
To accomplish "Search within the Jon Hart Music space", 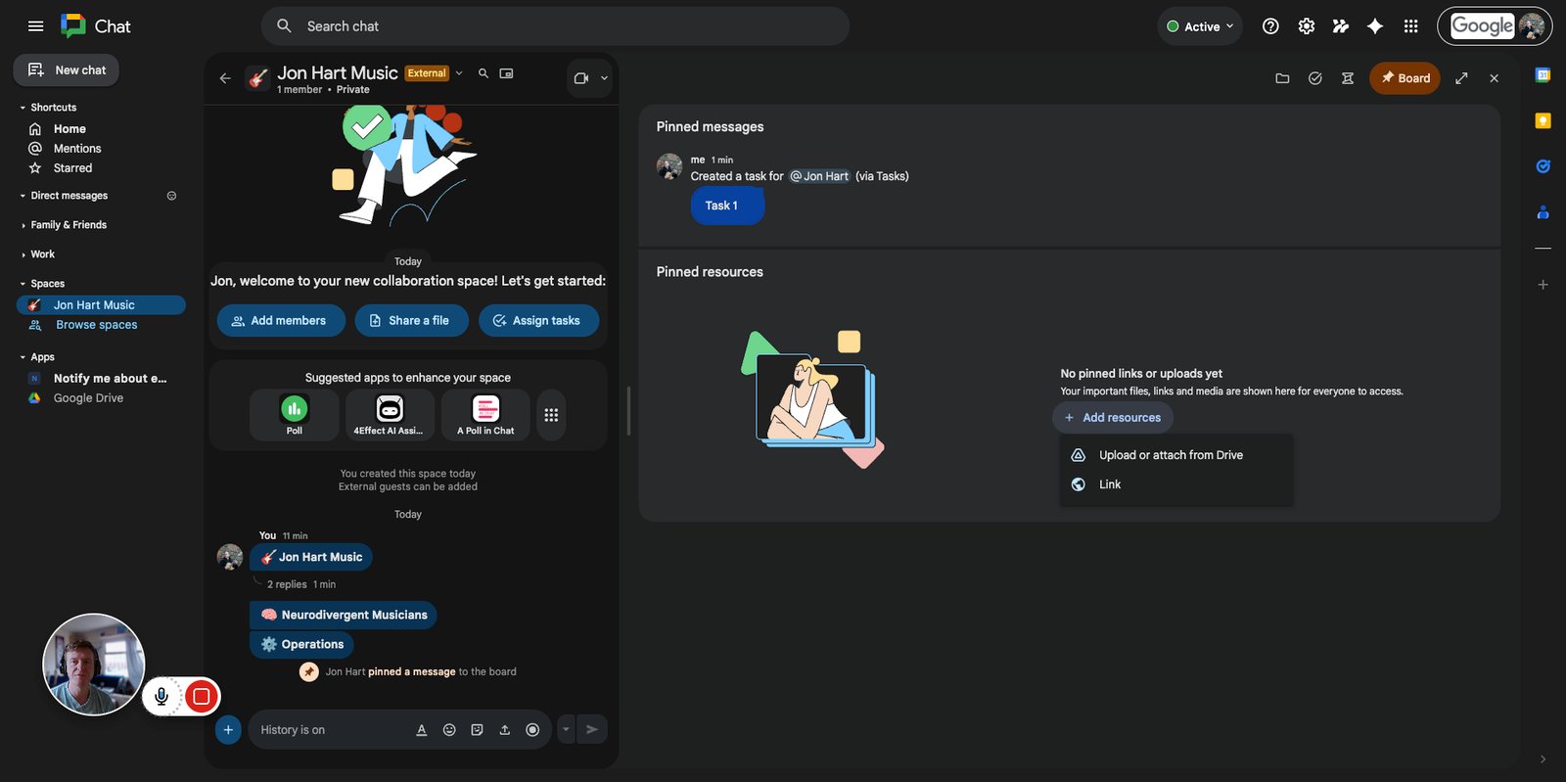I will point(483,73).
